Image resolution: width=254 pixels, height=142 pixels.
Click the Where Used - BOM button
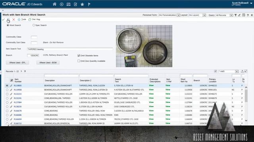(48, 63)
